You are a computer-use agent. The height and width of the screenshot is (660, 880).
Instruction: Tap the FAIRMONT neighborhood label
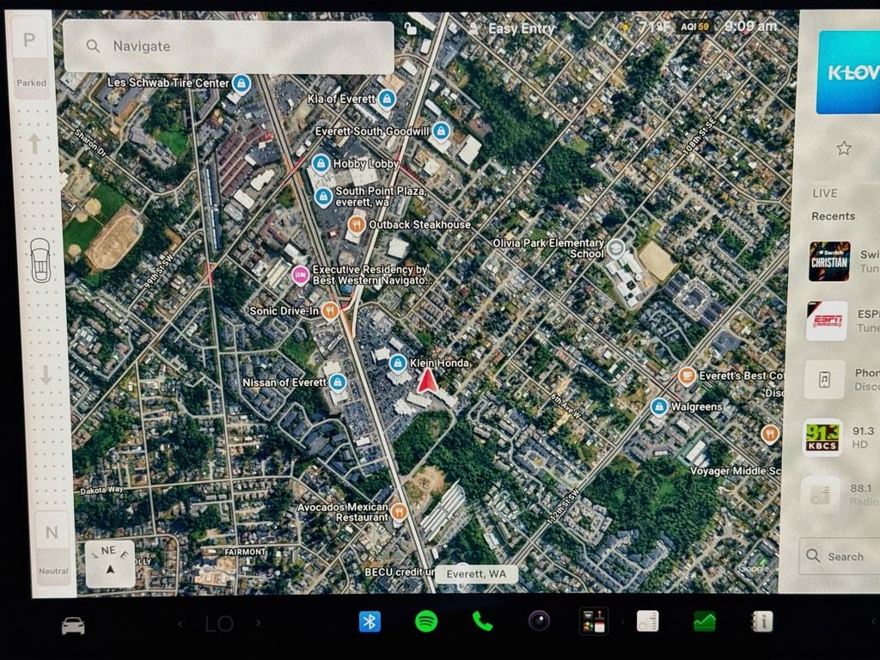[x=245, y=553]
